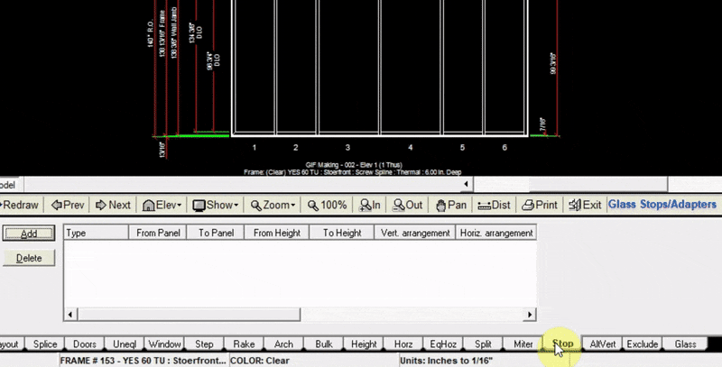The height and width of the screenshot is (367, 722).
Task: Select the From Panel column header
Action: (158, 234)
